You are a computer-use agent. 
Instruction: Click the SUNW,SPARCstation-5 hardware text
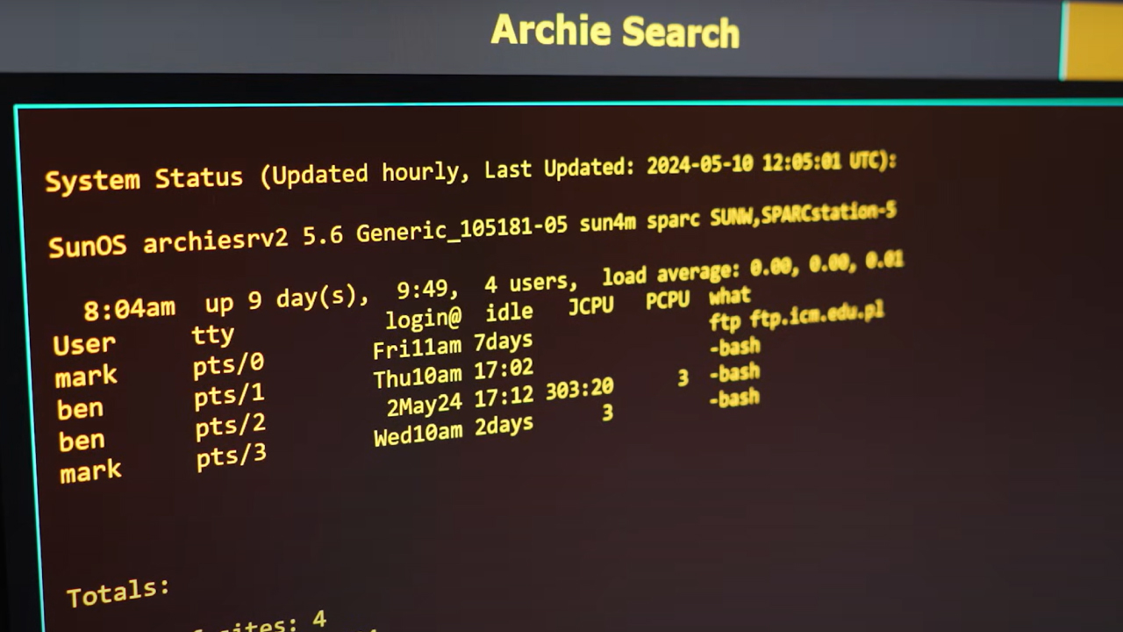[803, 215]
